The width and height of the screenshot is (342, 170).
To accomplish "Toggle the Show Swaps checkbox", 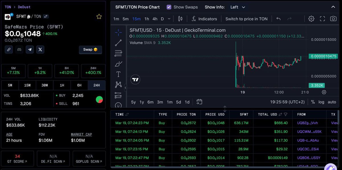I will [169, 7].
